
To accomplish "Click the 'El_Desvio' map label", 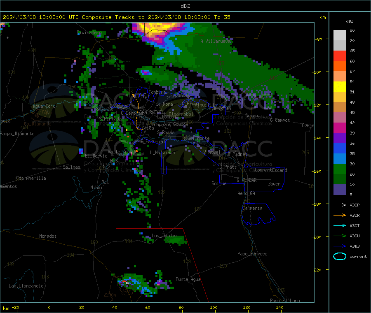I will (x=96, y=156).
